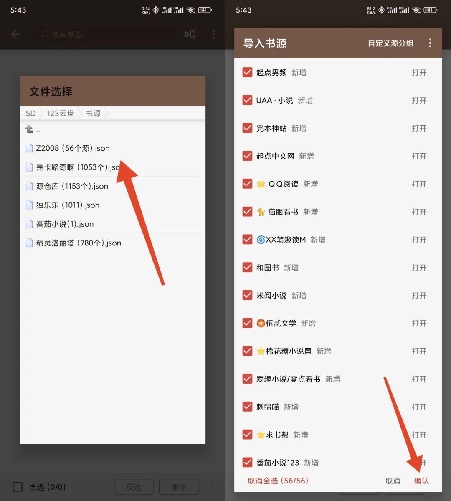Screen dimensions: 451x501
Task: Open 导入书源 dialog overflow menu
Action: [430, 43]
